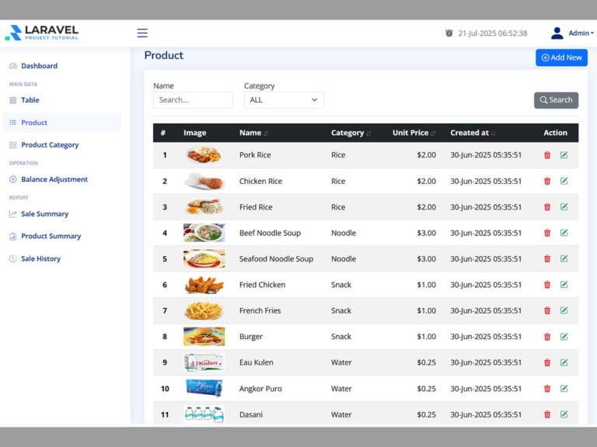Click the Seafood Noodle Soup thumbnail
The image size is (597, 447).
(x=204, y=259)
